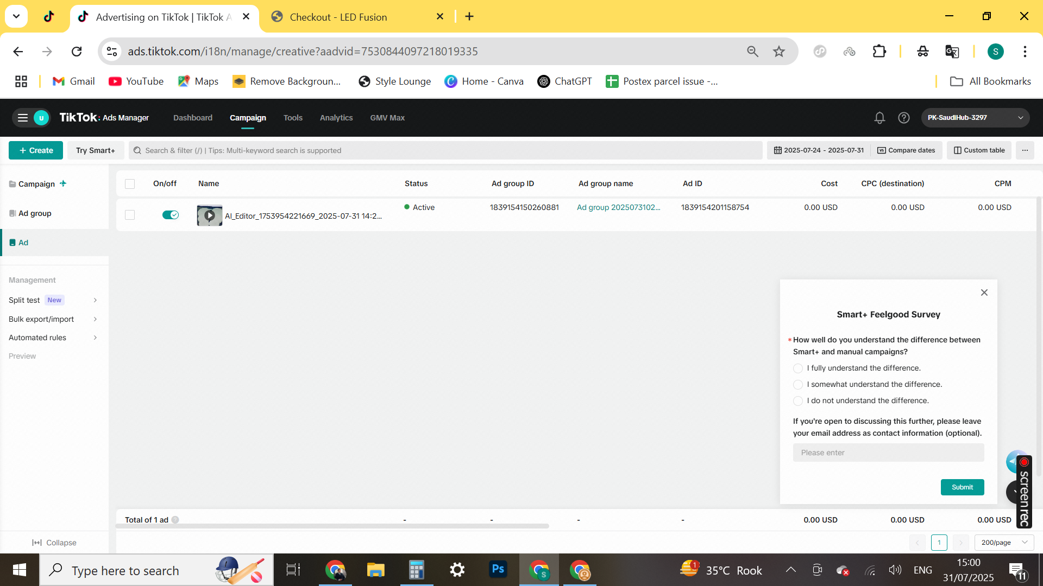Viewport: 1043px width, 586px height.
Task: Open Windows Settings gear in taskbar
Action: tap(457, 570)
